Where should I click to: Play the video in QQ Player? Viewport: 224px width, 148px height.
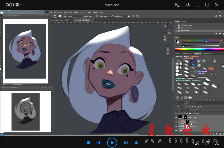coord(112,143)
